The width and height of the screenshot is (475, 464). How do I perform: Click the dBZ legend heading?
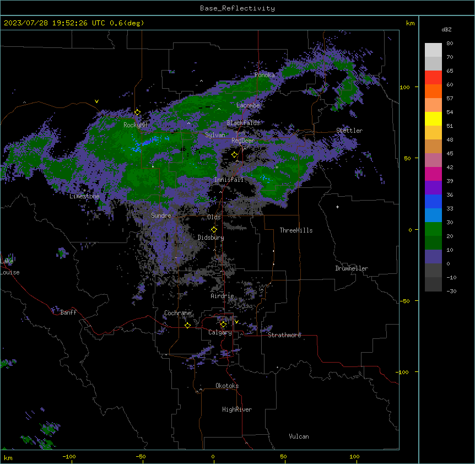click(x=446, y=29)
